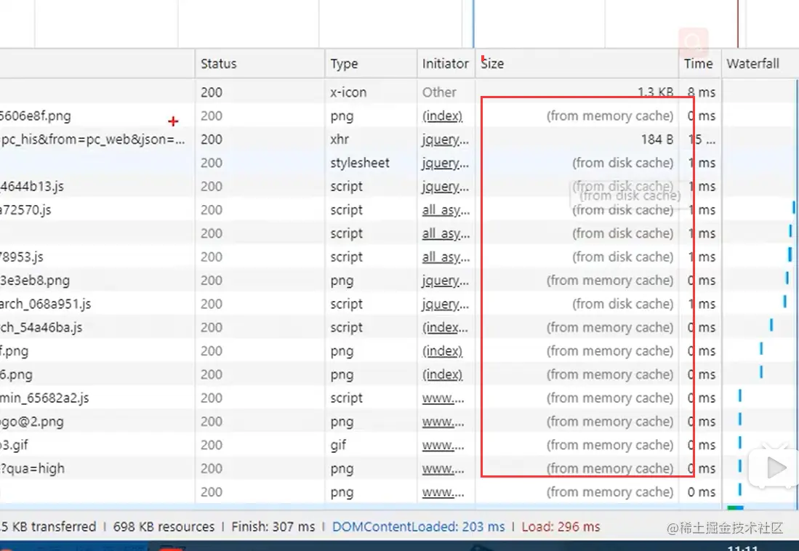Open (index initiator link of ch_54a46ba.js

pos(445,327)
